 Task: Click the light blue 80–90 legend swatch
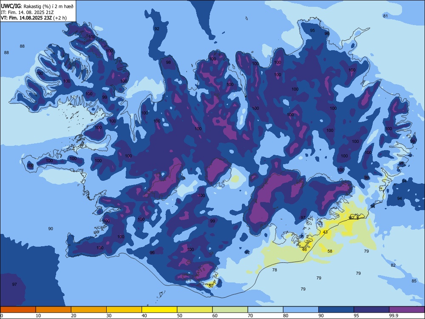point(301,310)
